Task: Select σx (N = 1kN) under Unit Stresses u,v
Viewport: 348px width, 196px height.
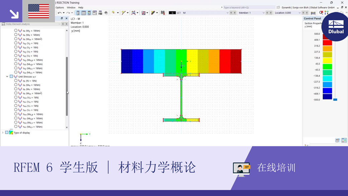Action: point(16,81)
